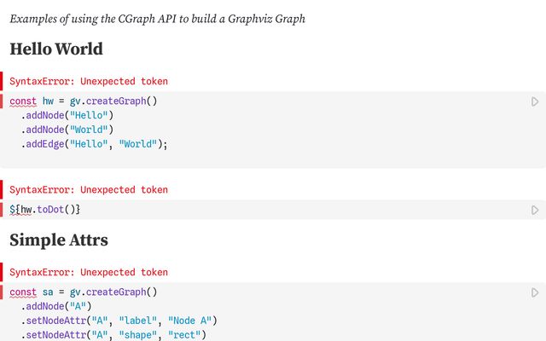Click the setNodeAttr "shape", "rect" line
The image size is (546, 341).
pos(113,335)
